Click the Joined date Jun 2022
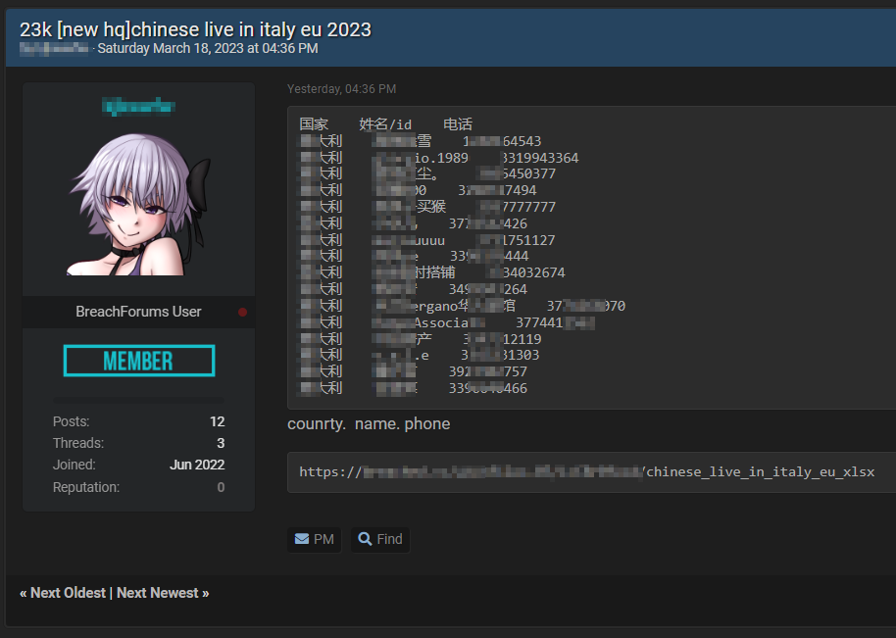Viewport: 896px width, 638px height. pyautogui.click(x=197, y=465)
